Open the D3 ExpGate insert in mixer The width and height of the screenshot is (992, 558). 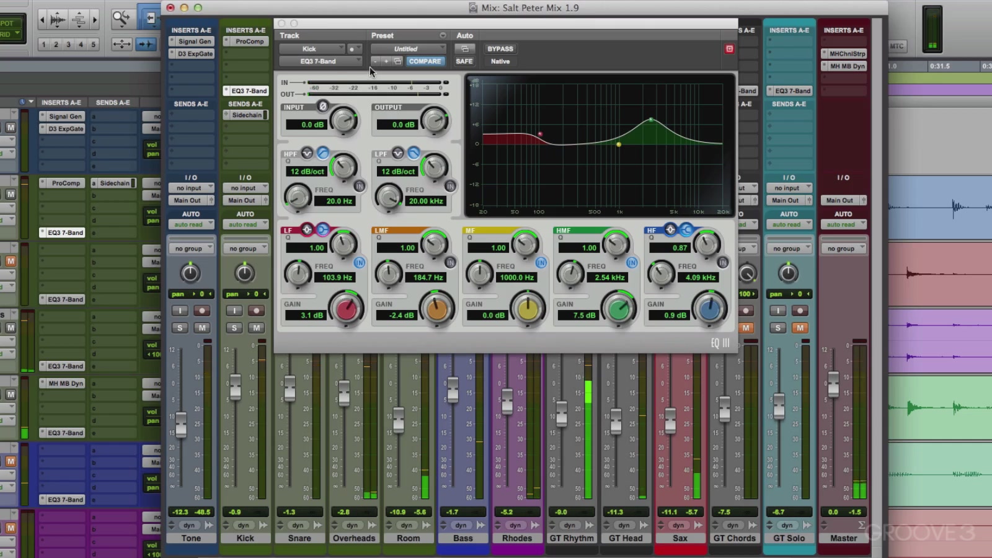tap(191, 54)
